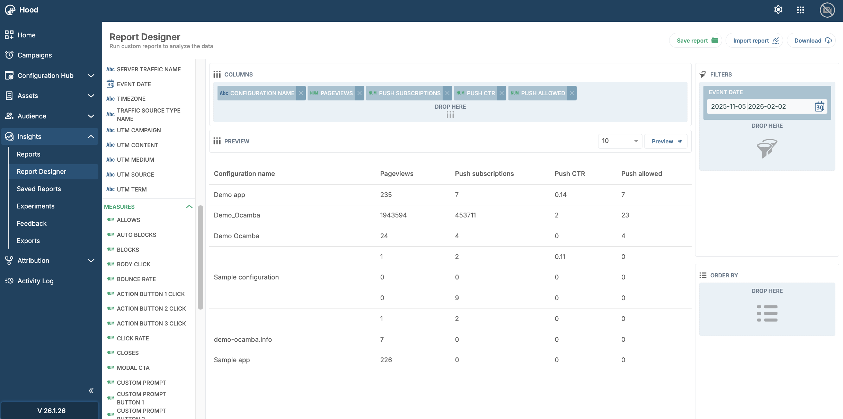Remove PAGEVIEWS column with its X icon
The height and width of the screenshot is (419, 843).
(x=360, y=93)
